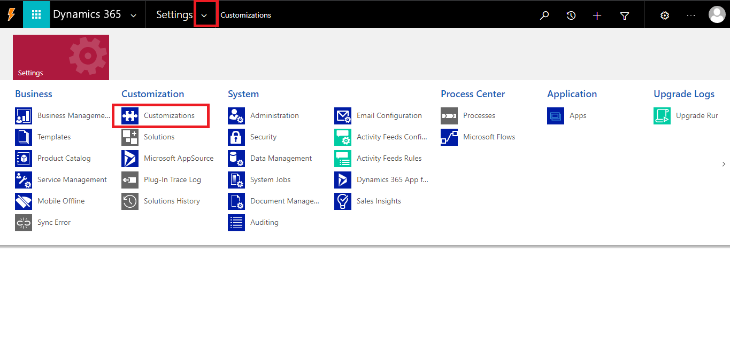
Task: Click the Security lock icon
Action: coord(236,137)
